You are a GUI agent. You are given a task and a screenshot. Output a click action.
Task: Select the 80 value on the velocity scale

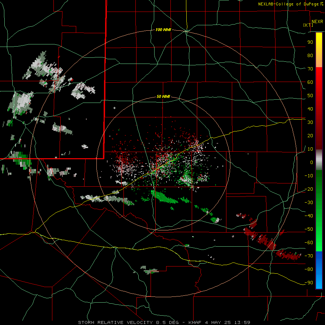[x=310, y=55]
